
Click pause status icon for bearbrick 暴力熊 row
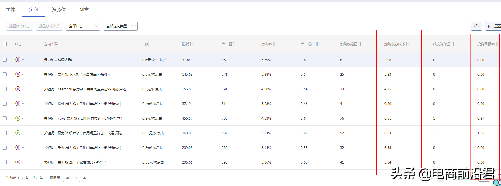18,89
